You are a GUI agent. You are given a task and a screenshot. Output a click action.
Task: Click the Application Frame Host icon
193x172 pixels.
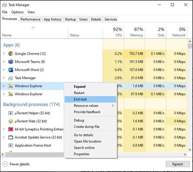coord(11,146)
